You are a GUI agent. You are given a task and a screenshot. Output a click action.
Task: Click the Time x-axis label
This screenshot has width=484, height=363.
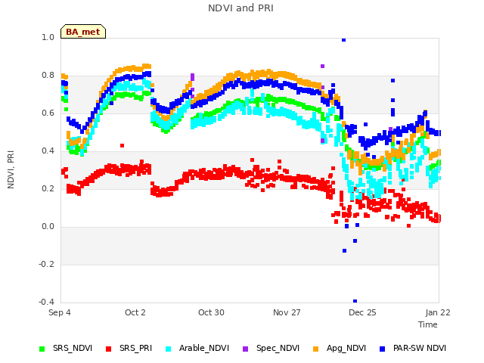[x=428, y=324]
